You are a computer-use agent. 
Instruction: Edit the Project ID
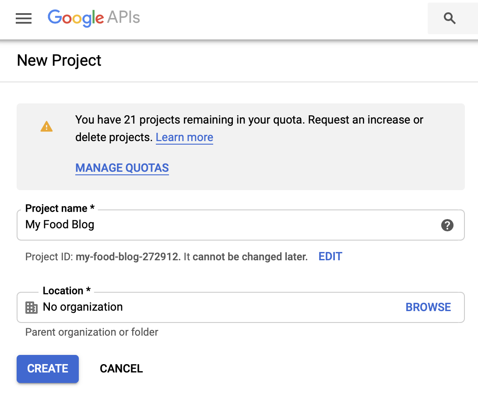(330, 256)
